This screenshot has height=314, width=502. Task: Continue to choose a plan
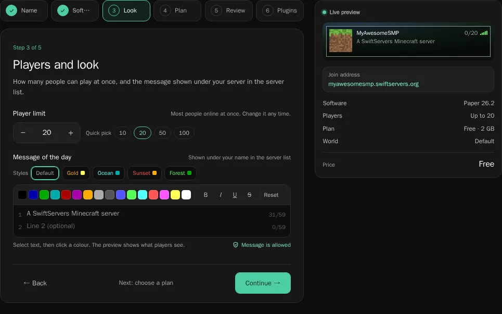tap(263, 283)
